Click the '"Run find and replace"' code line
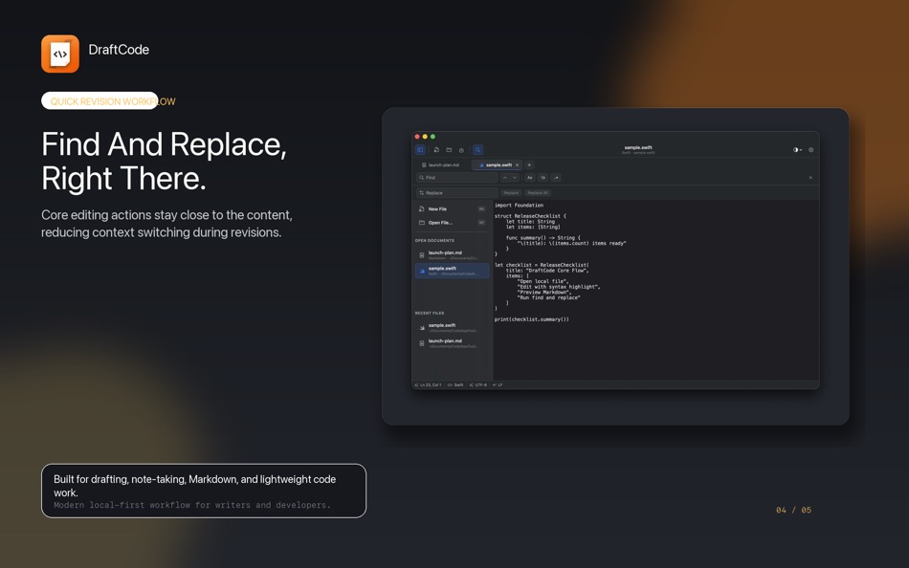Screen dimensions: 909x568 click(548, 297)
